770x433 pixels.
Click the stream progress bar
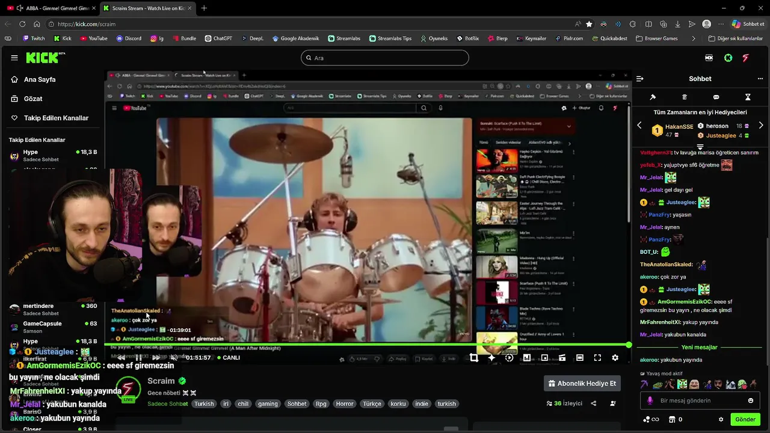pyautogui.click(x=367, y=345)
